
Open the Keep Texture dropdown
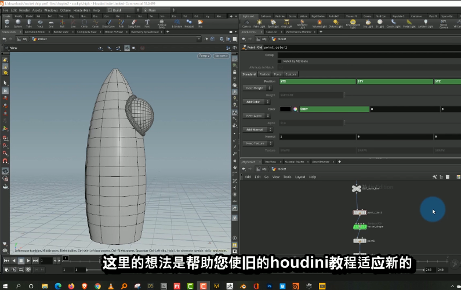click(x=257, y=143)
